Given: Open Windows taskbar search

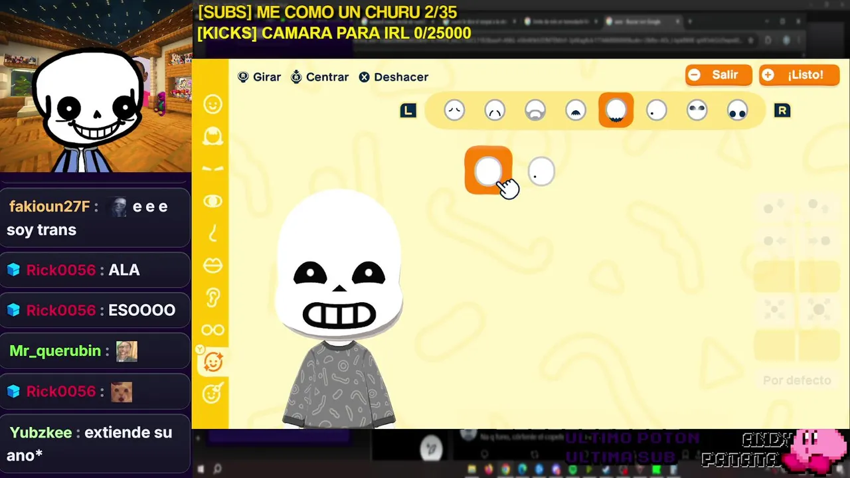Looking at the screenshot, I should pos(217,469).
